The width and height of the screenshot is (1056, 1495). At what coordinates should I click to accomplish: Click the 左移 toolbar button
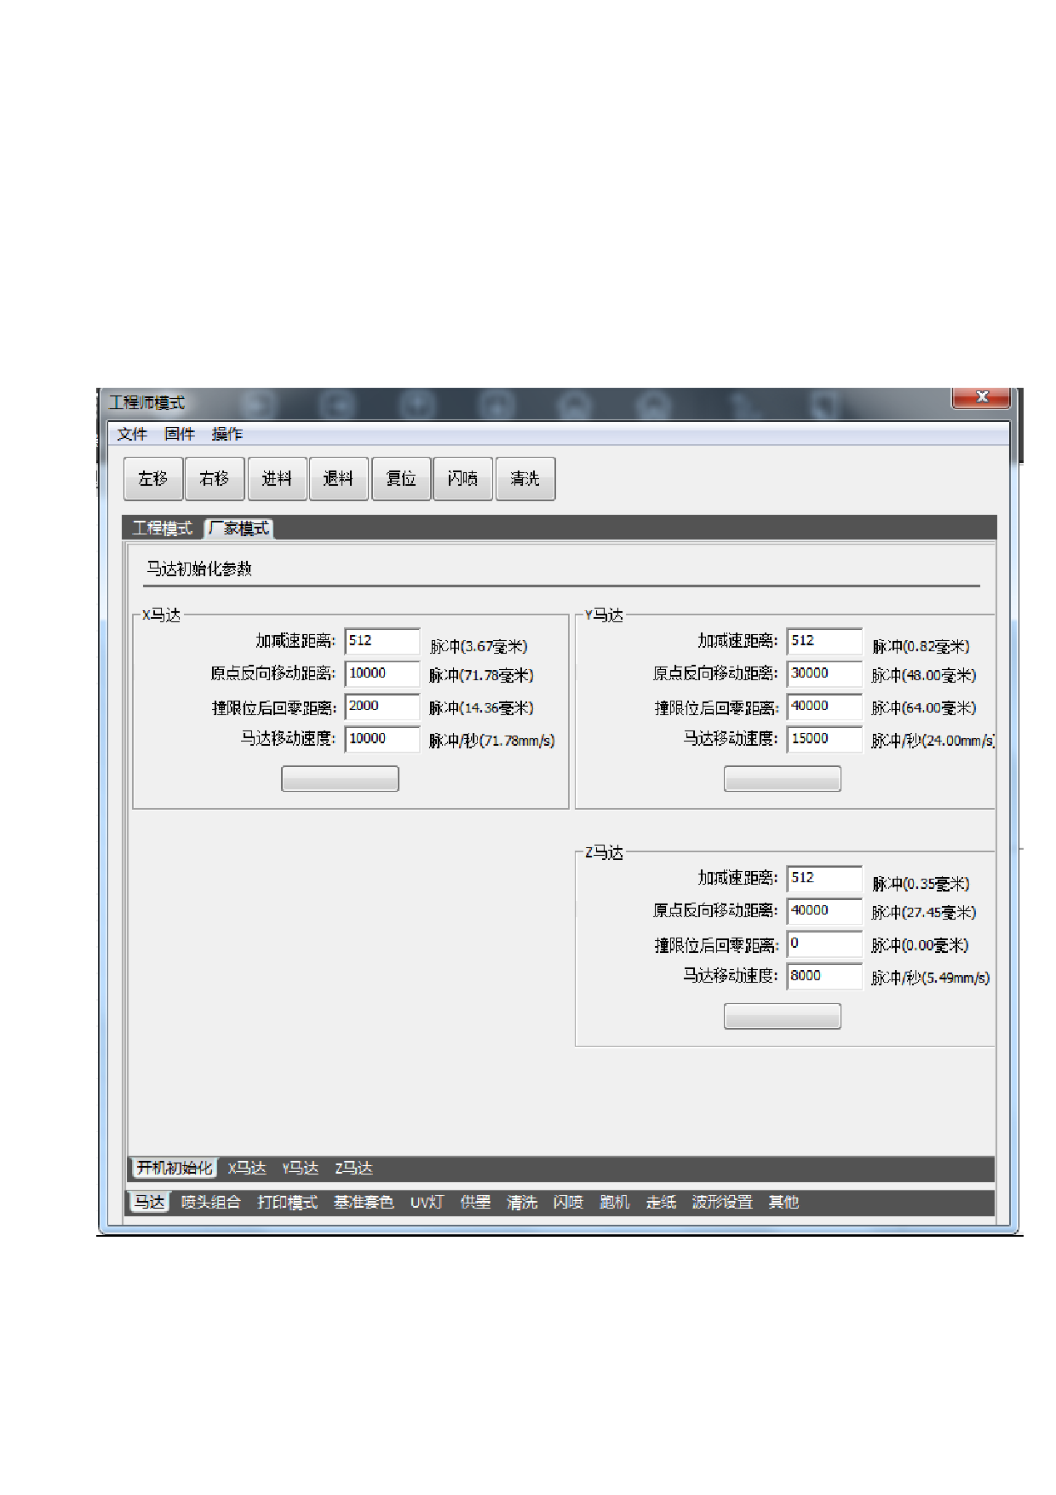click(153, 479)
